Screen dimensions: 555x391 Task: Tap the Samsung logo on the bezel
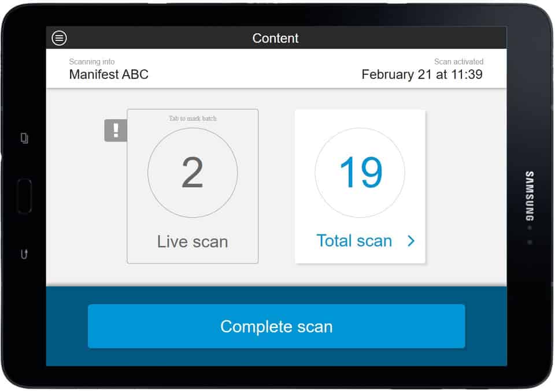coord(529,196)
